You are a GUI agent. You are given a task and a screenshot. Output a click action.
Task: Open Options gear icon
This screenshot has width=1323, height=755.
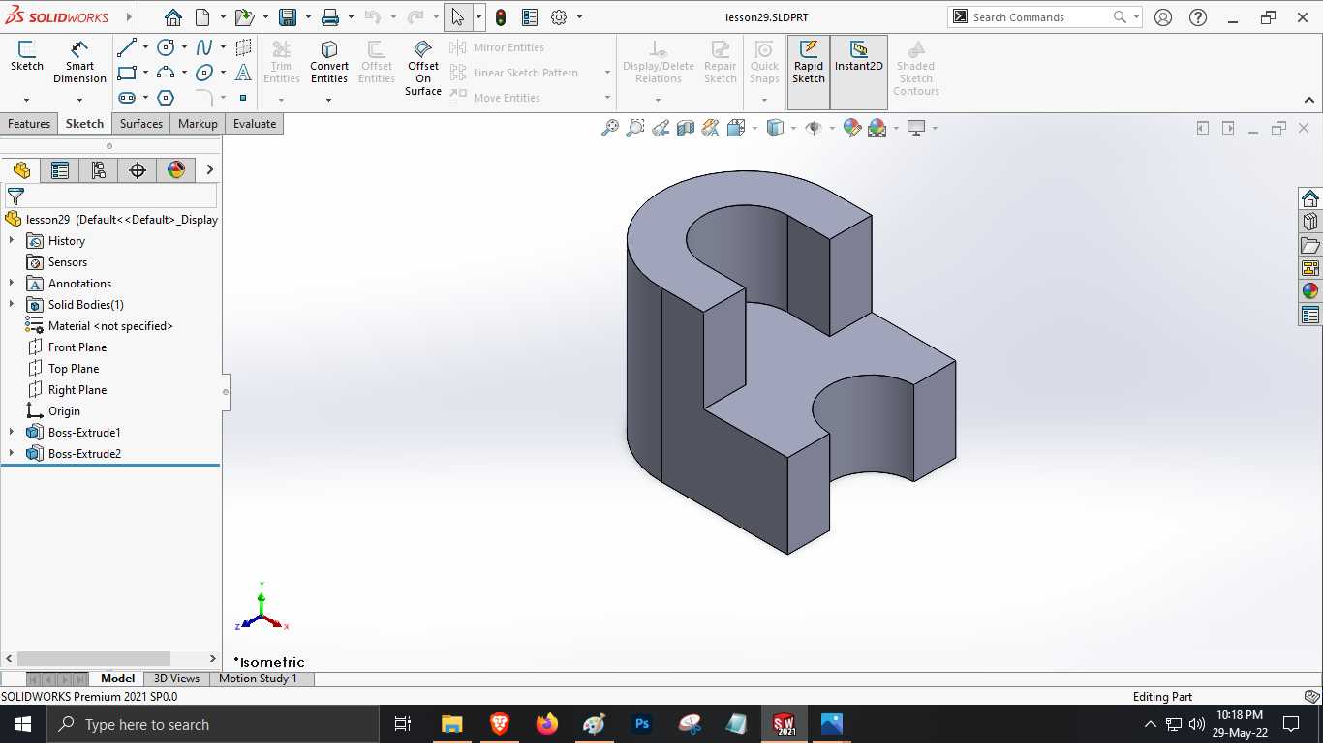[559, 17]
